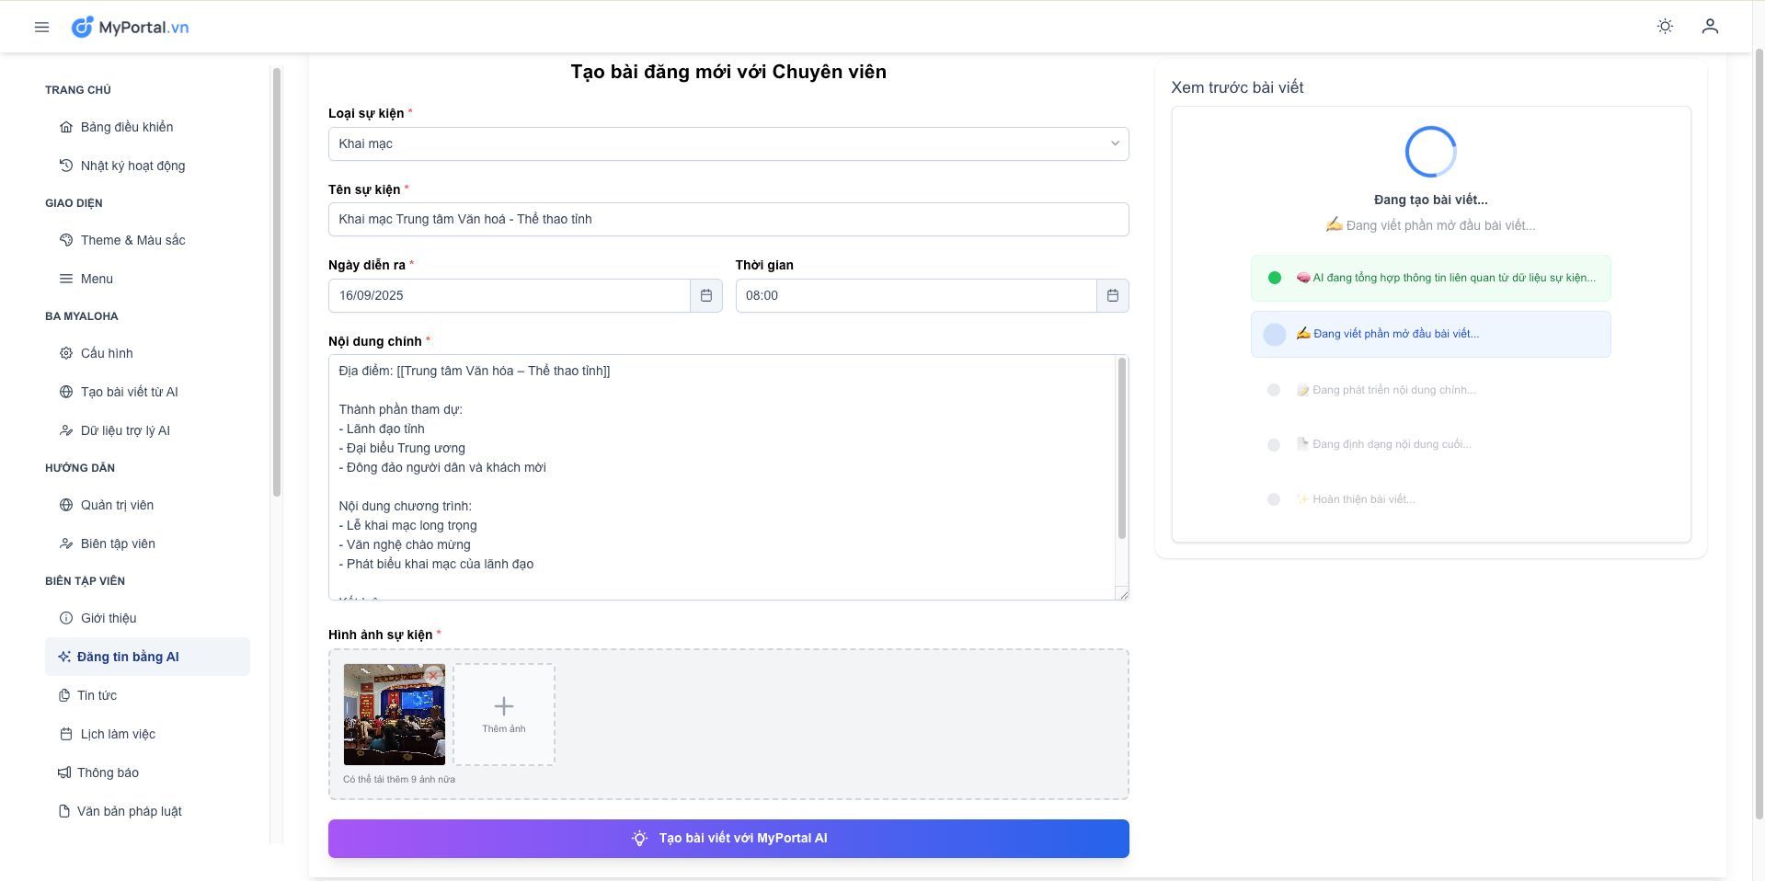Go to Theme & Màu sắc
The height and width of the screenshot is (881, 1765).
pyautogui.click(x=132, y=240)
